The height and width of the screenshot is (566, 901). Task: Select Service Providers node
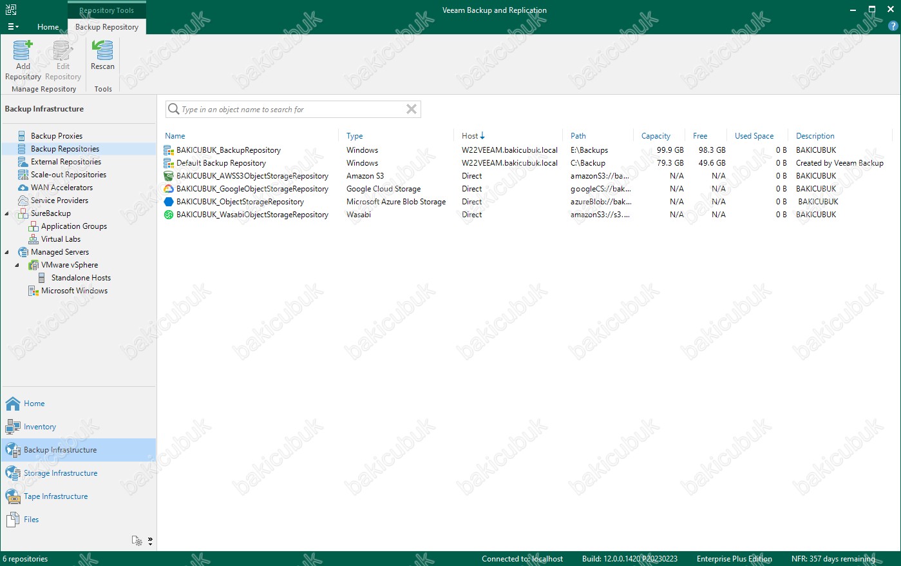(59, 200)
